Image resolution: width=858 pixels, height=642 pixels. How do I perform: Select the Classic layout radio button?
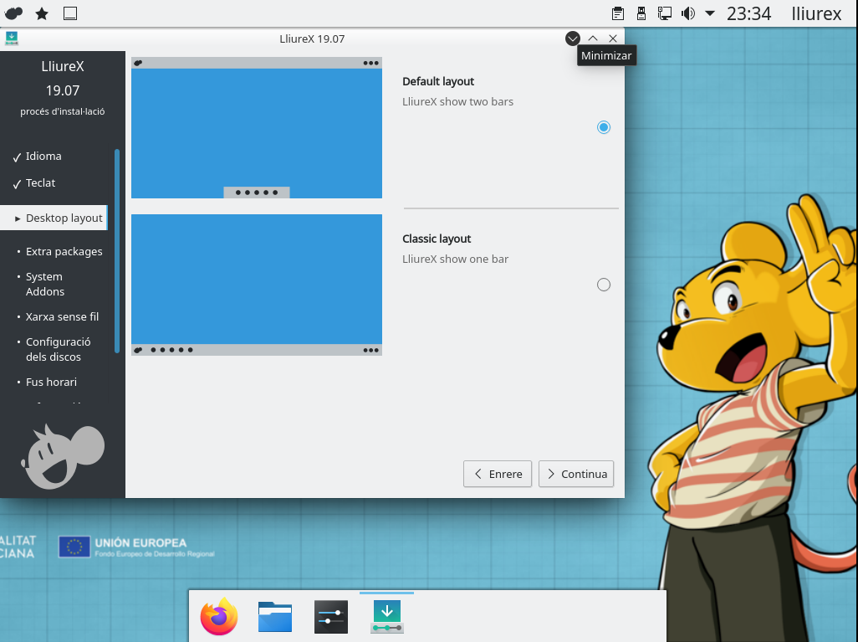(604, 285)
